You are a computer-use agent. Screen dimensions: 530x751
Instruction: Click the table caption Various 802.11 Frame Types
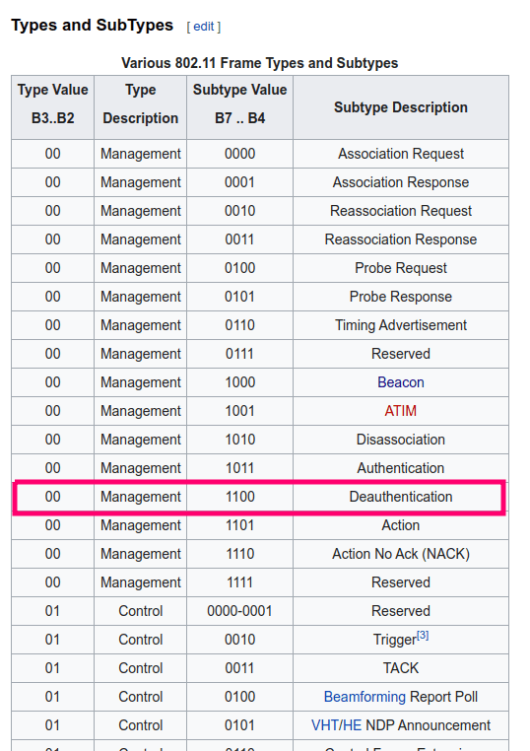(x=259, y=63)
